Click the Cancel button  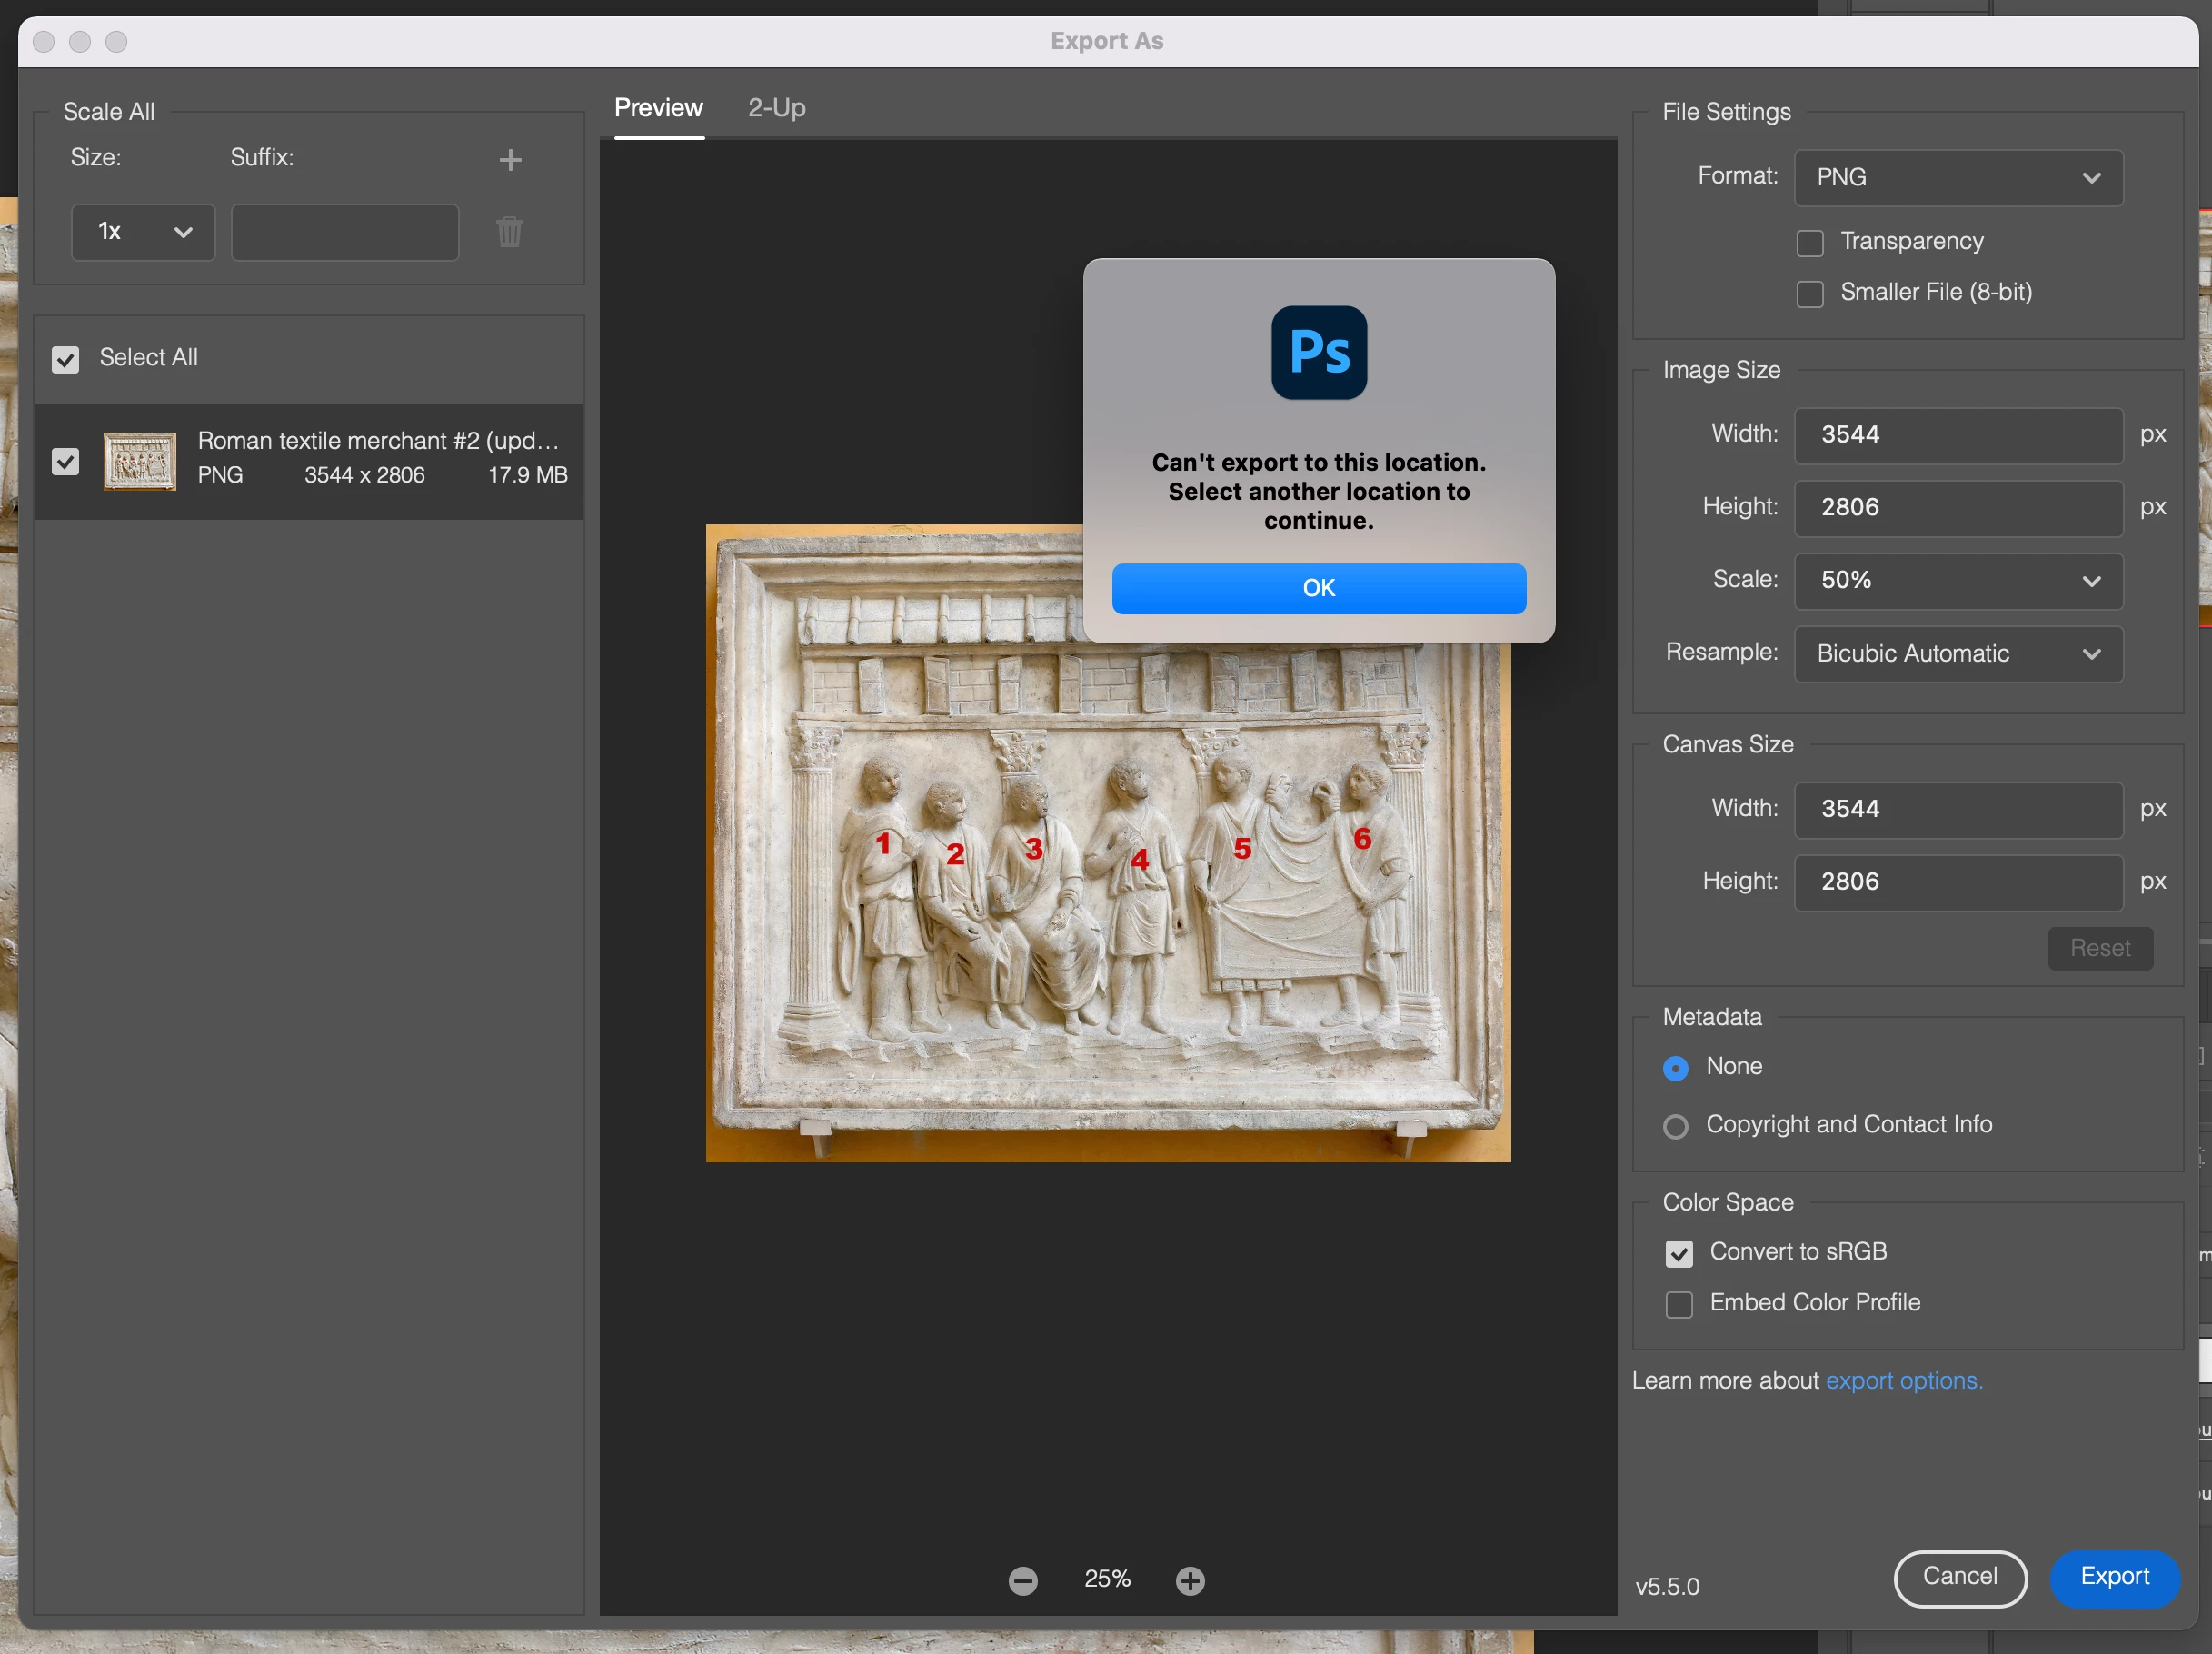coord(1959,1577)
